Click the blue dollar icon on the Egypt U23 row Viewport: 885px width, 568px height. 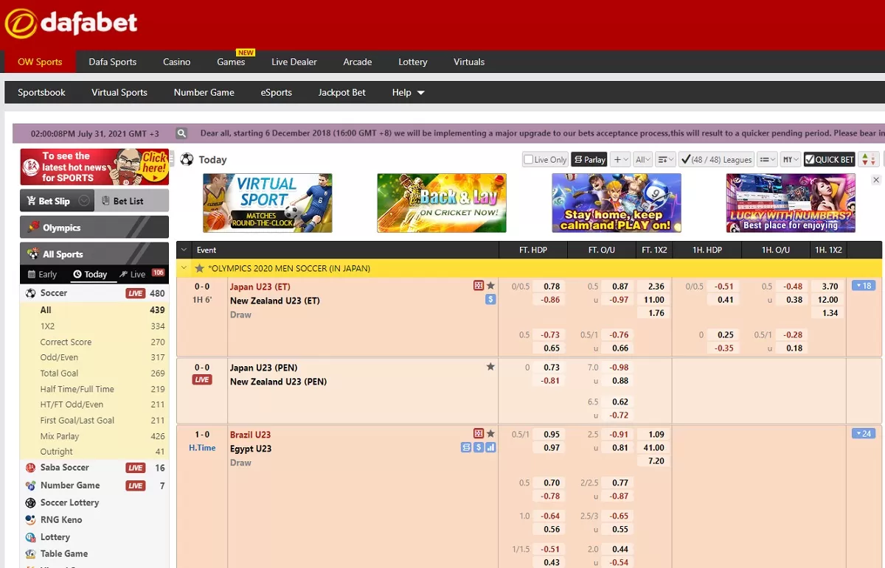[479, 447]
